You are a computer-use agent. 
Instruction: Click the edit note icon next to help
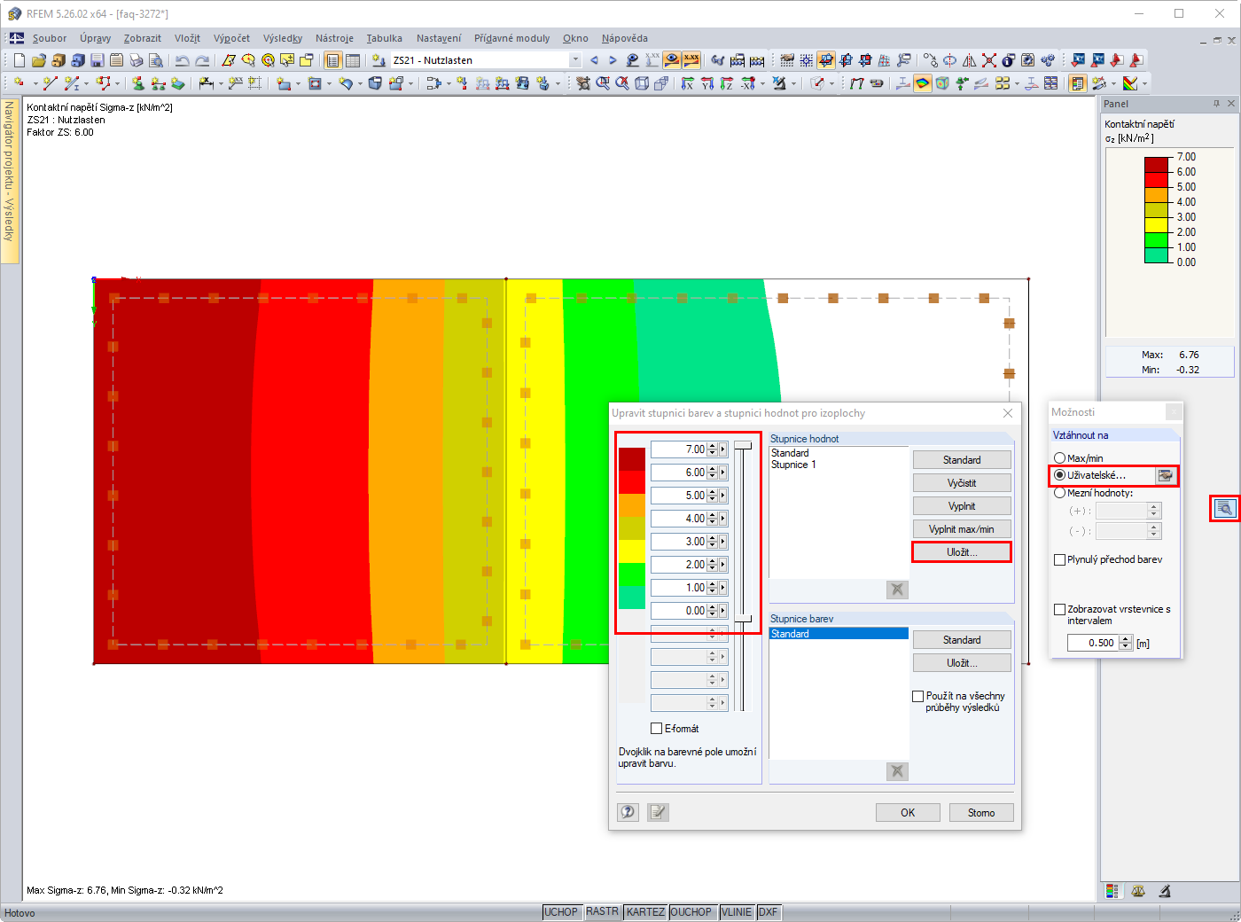pos(658,812)
